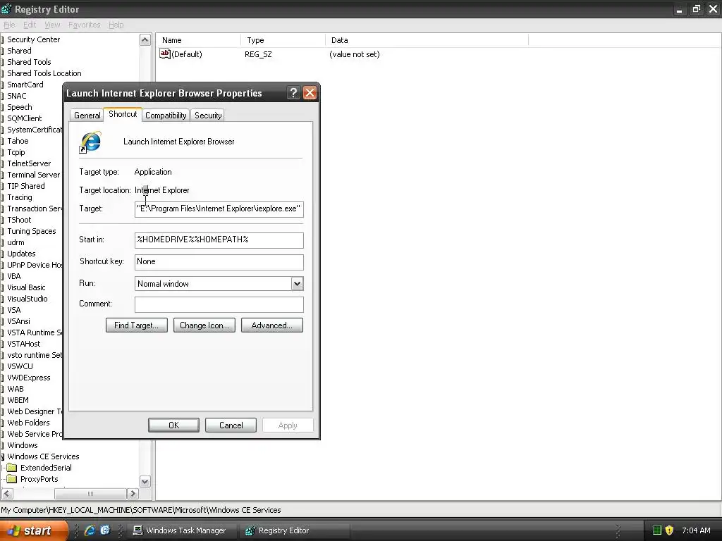The width and height of the screenshot is (722, 541).
Task: Select the Security Center tree key
Action: pyautogui.click(x=34, y=39)
